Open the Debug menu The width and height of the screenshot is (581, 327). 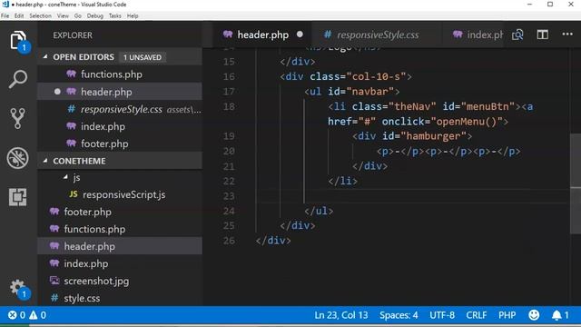95,16
